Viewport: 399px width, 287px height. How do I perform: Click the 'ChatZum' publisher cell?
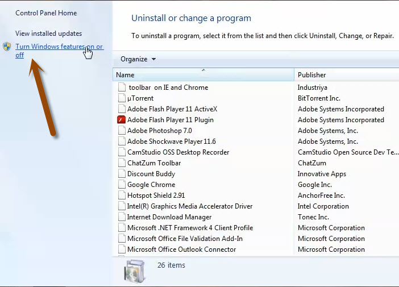point(312,163)
